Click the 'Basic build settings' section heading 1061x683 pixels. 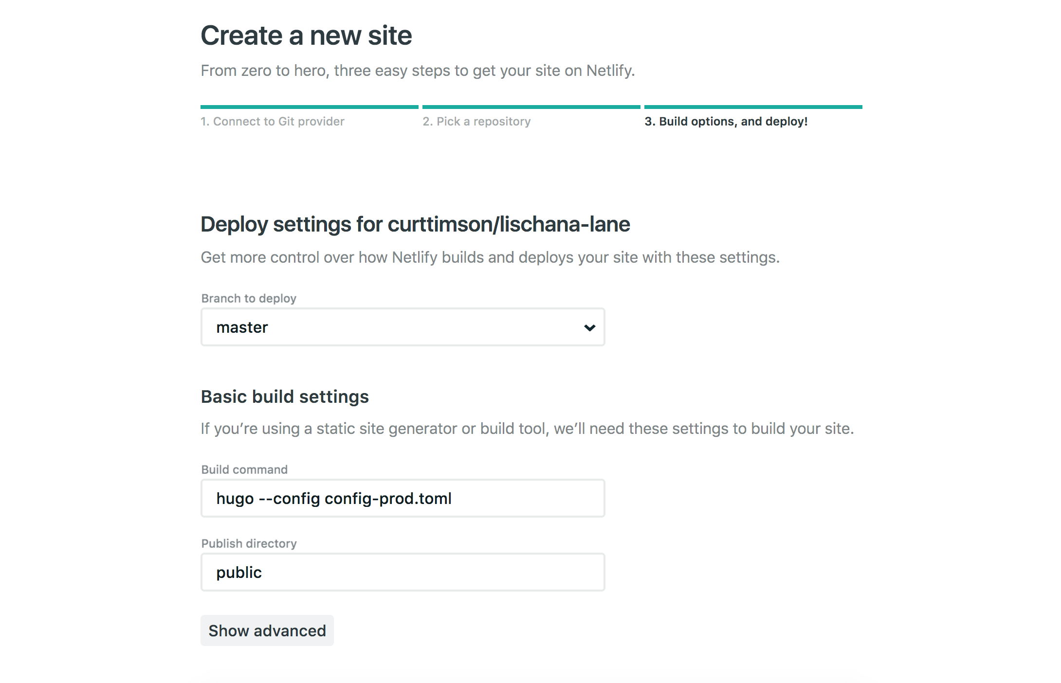285,396
